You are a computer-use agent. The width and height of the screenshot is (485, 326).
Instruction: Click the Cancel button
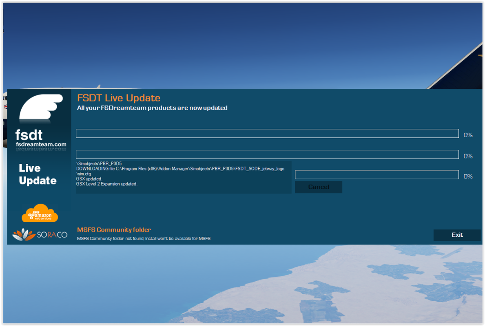point(319,187)
